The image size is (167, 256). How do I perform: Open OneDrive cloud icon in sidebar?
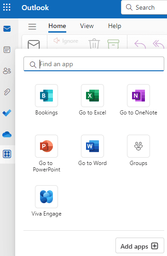[7, 134]
